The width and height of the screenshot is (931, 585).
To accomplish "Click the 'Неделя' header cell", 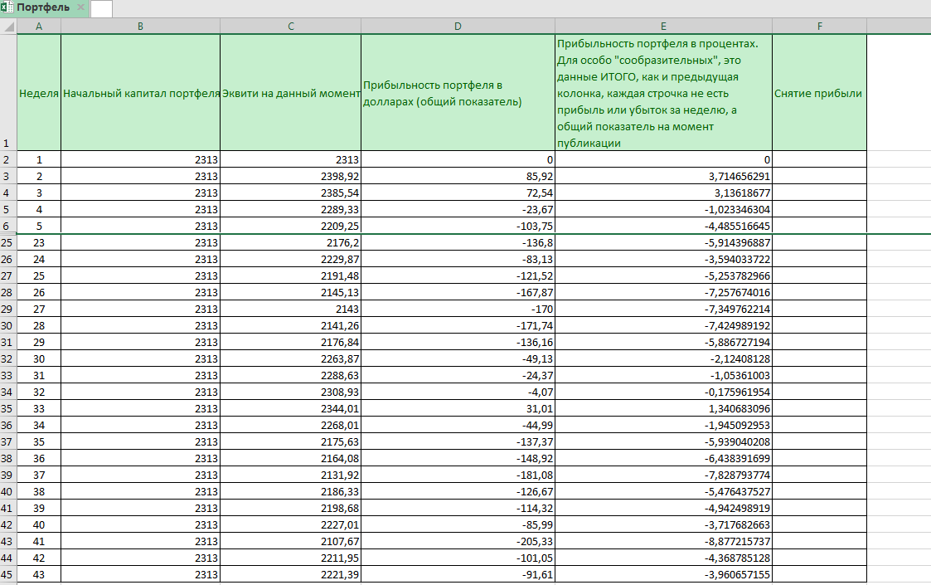I will click(39, 93).
